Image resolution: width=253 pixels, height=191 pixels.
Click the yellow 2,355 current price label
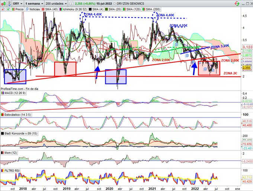[247, 68]
